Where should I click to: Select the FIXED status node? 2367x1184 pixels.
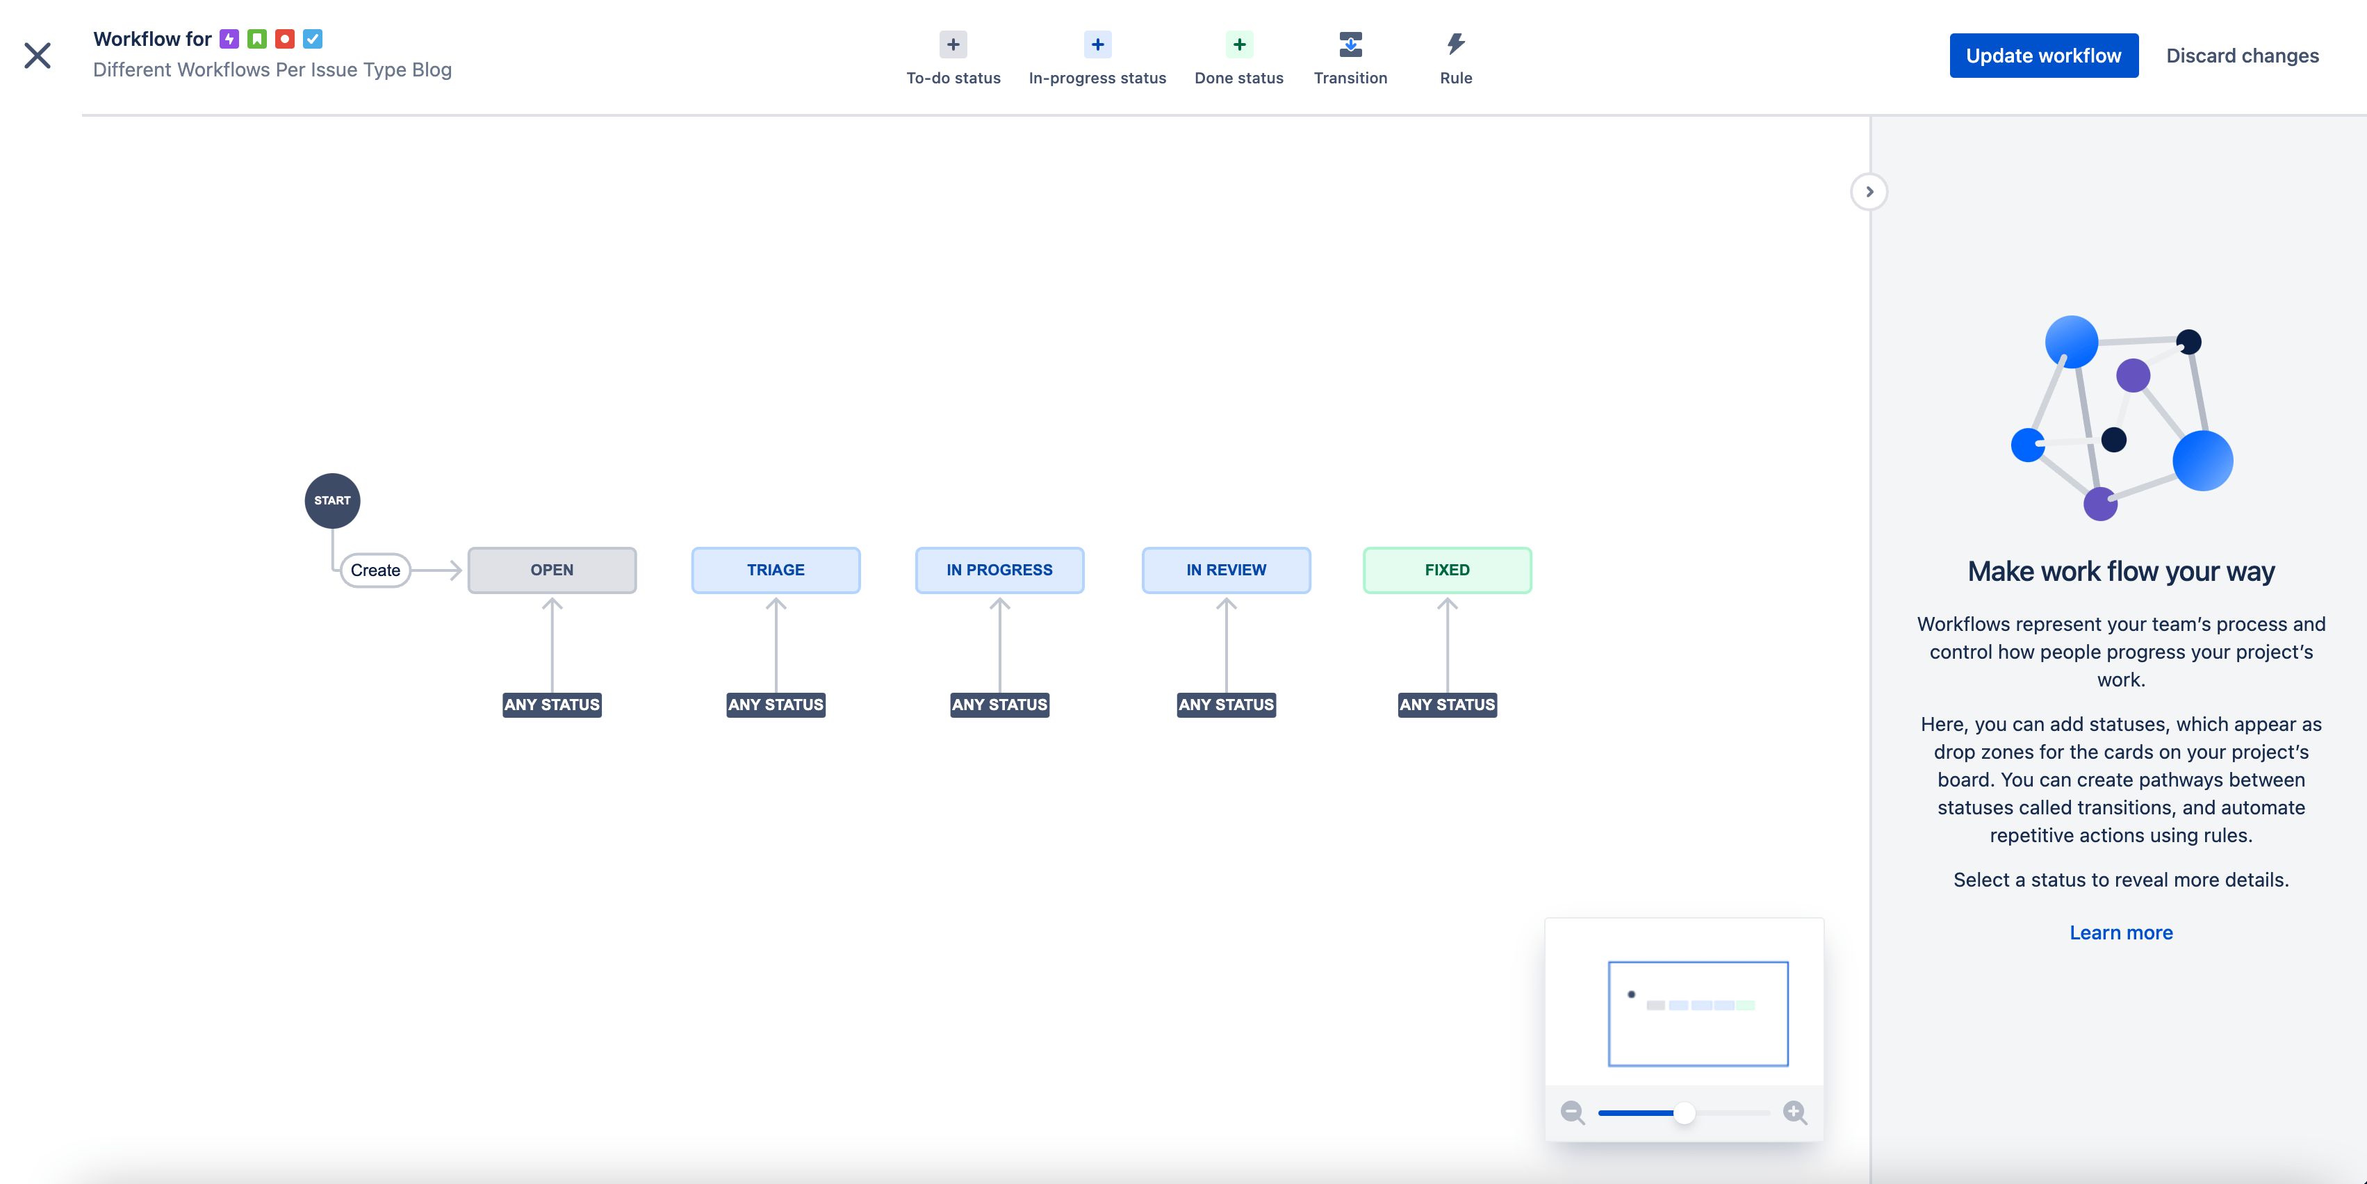1446,570
